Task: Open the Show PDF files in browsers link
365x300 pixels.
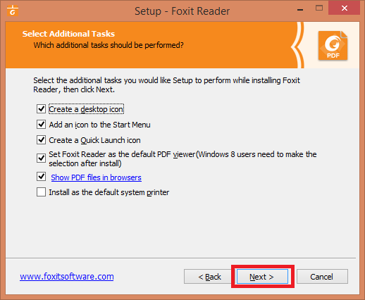Action: coord(96,177)
